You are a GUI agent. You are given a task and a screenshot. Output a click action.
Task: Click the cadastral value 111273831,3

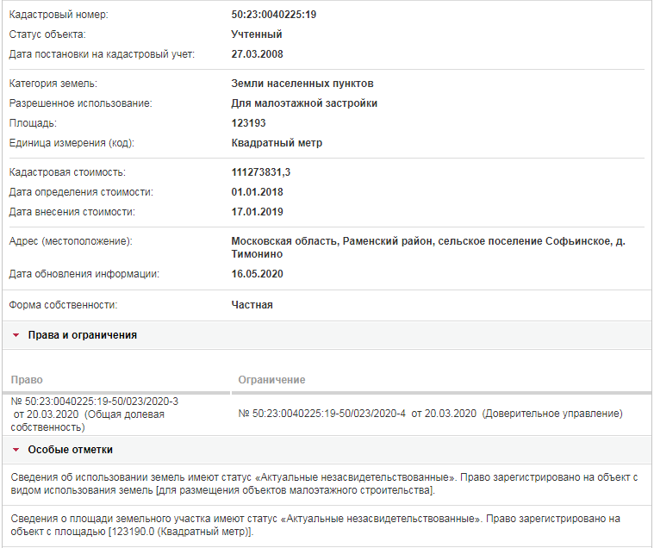click(x=261, y=172)
